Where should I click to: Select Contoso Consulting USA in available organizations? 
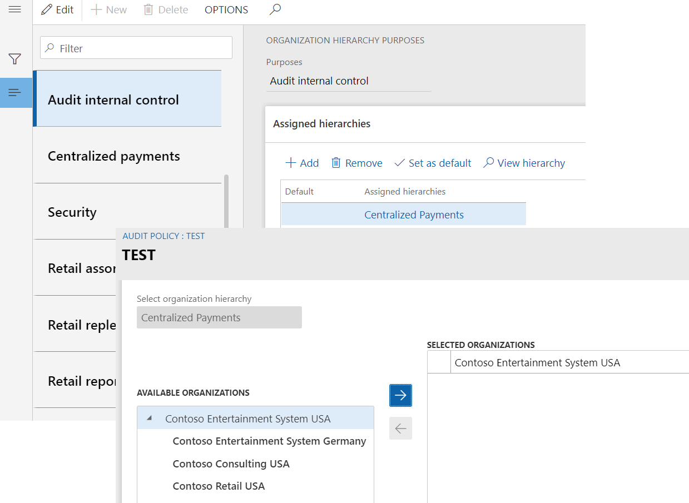click(x=231, y=464)
